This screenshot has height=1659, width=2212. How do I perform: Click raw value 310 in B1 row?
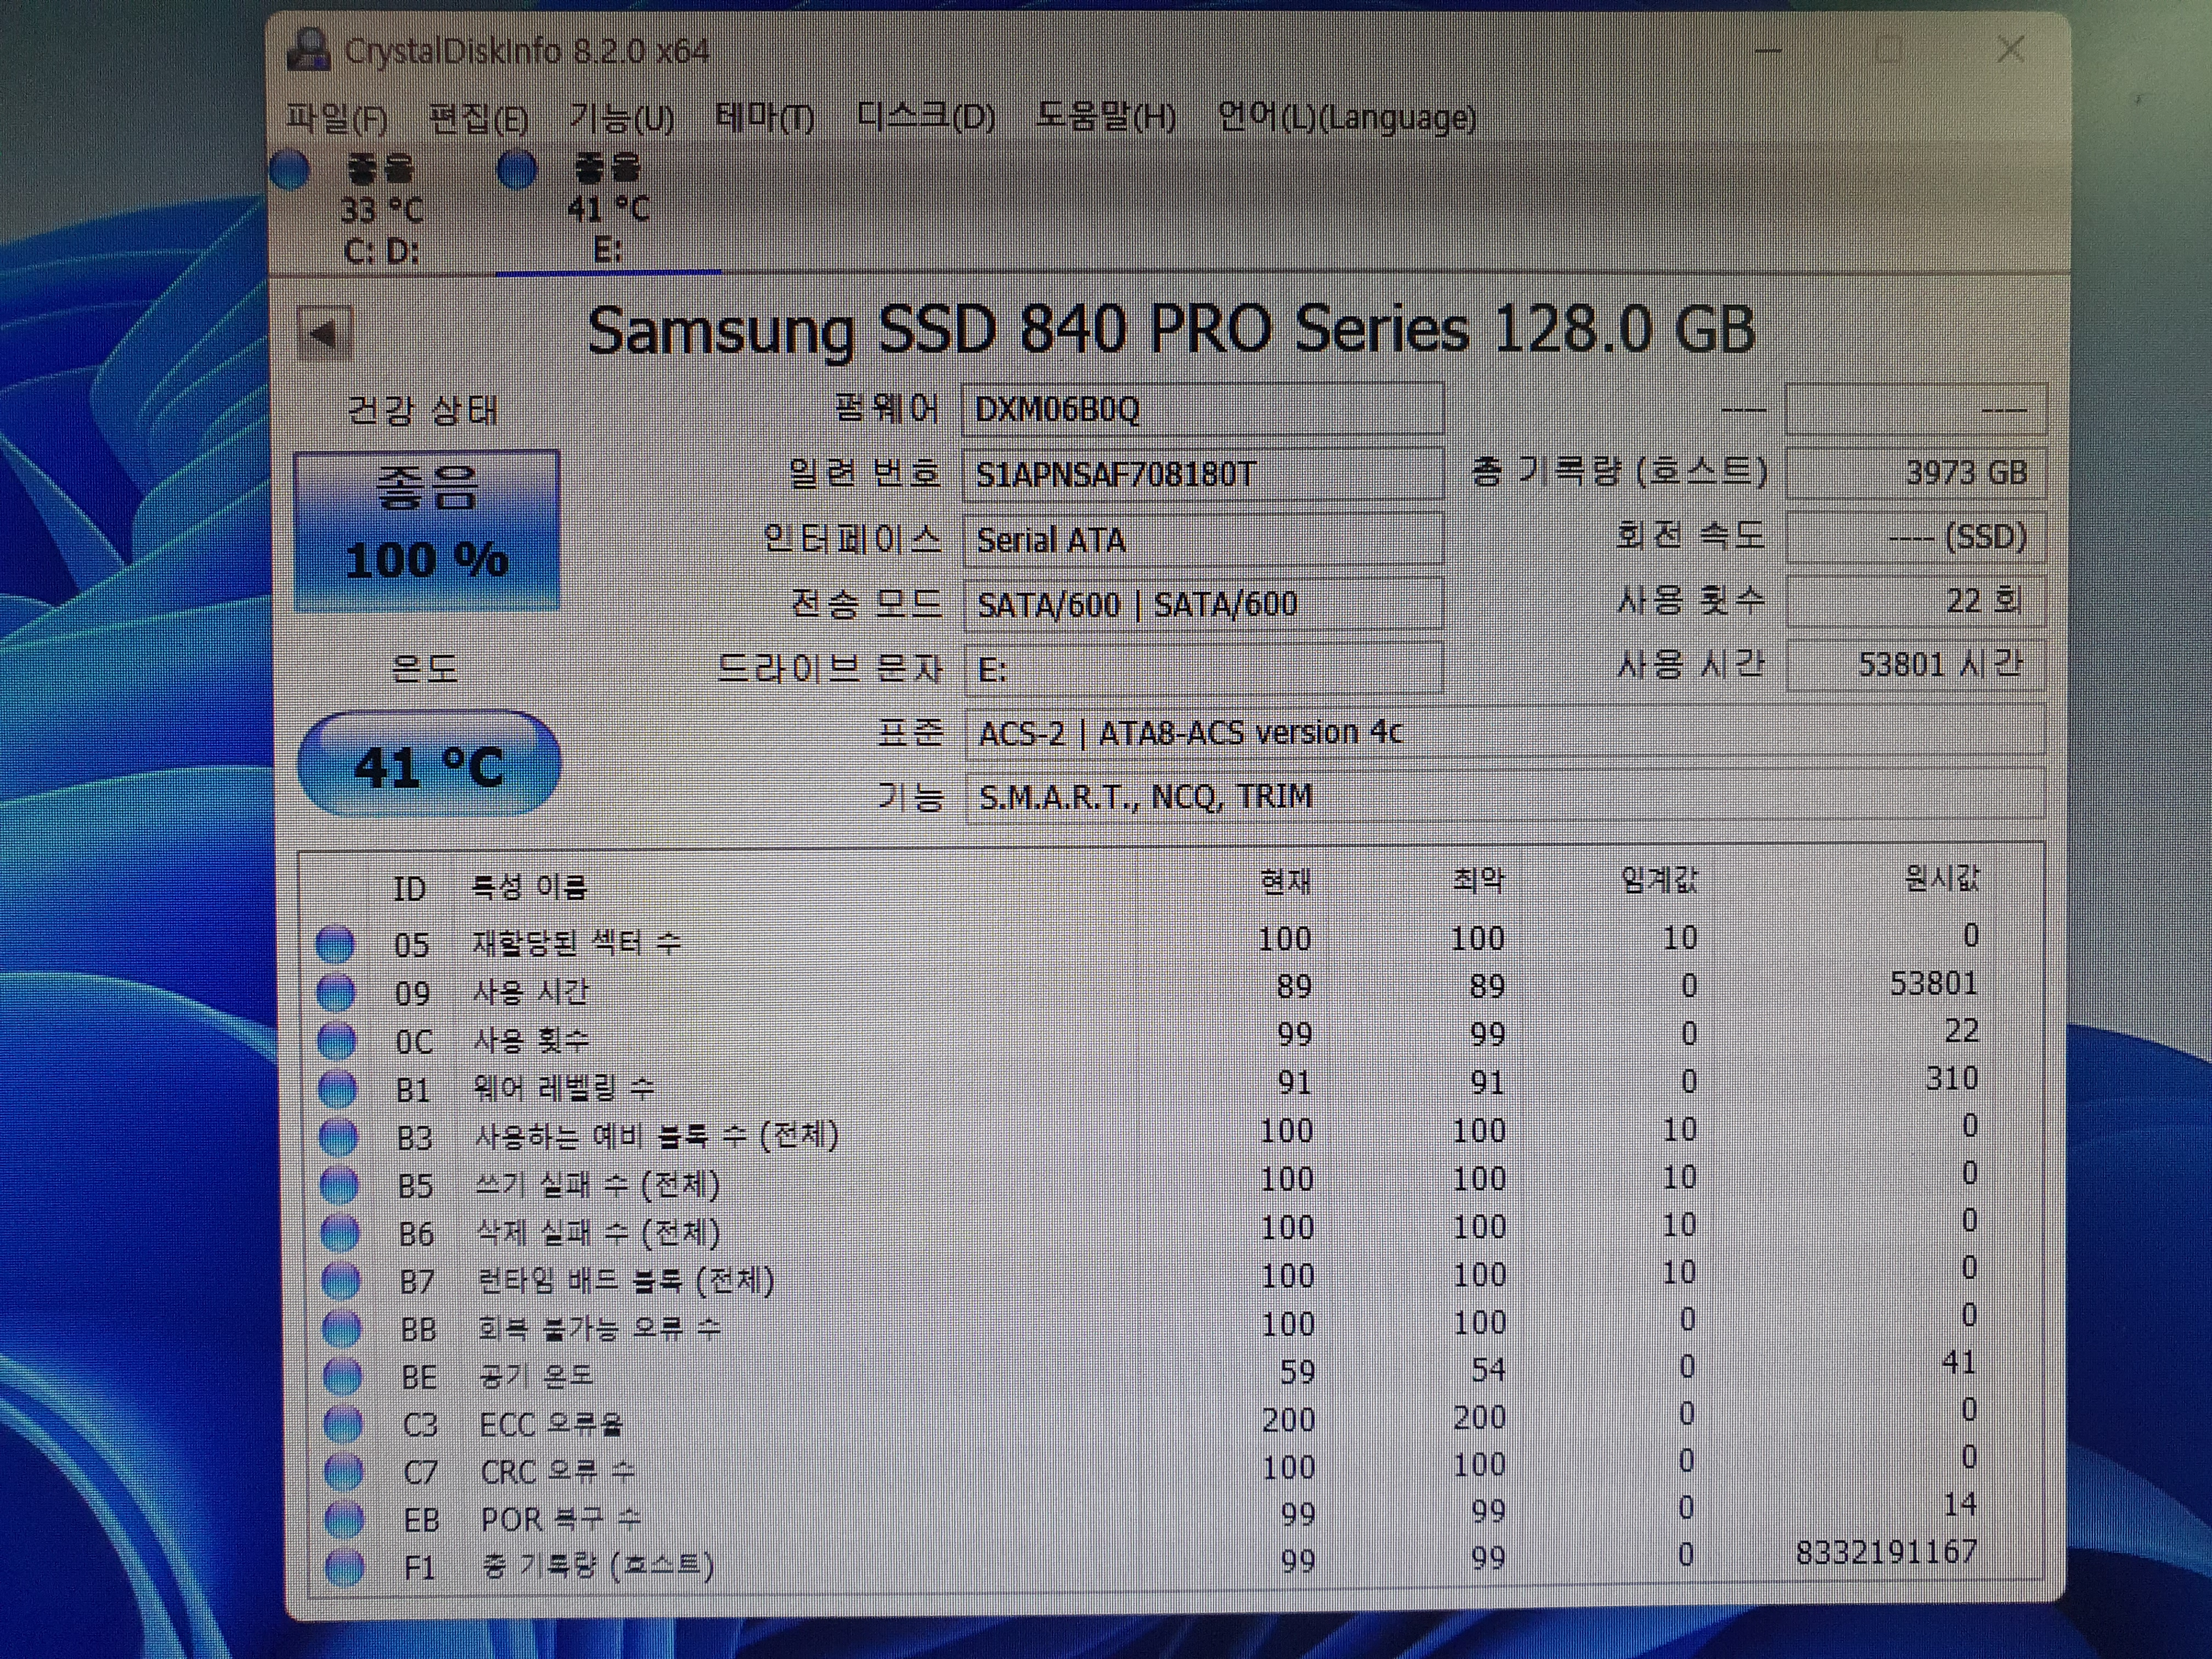point(1952,1078)
